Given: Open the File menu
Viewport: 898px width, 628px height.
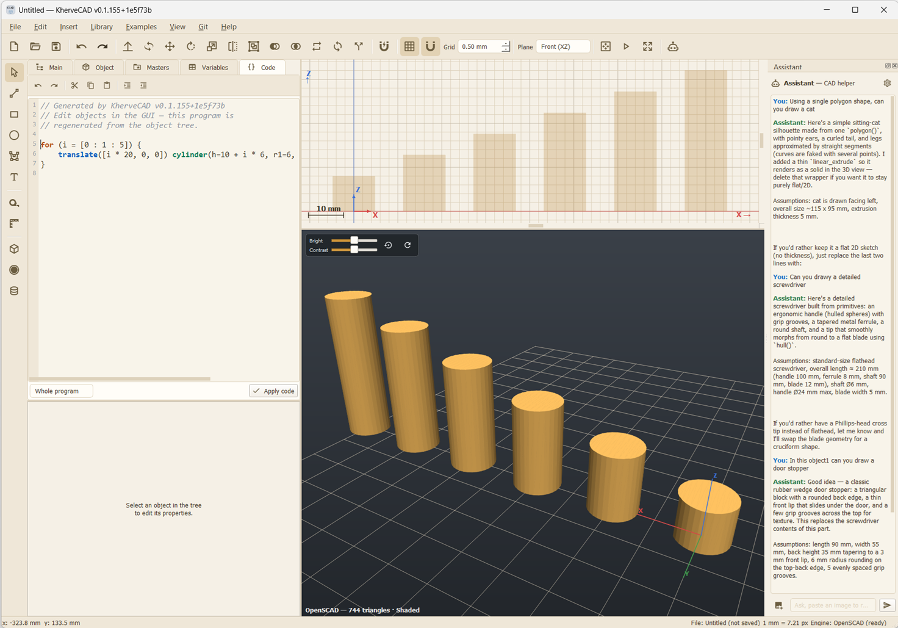Looking at the screenshot, I should [15, 27].
